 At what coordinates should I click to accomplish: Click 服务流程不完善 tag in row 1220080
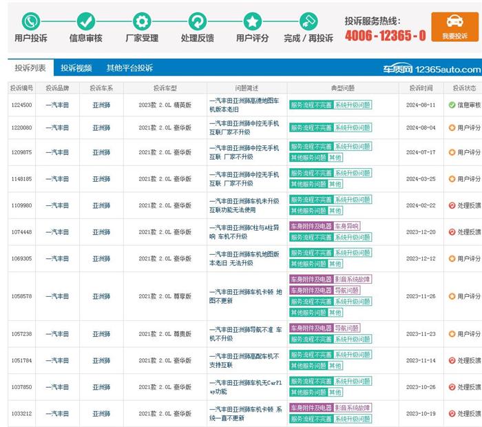point(311,127)
